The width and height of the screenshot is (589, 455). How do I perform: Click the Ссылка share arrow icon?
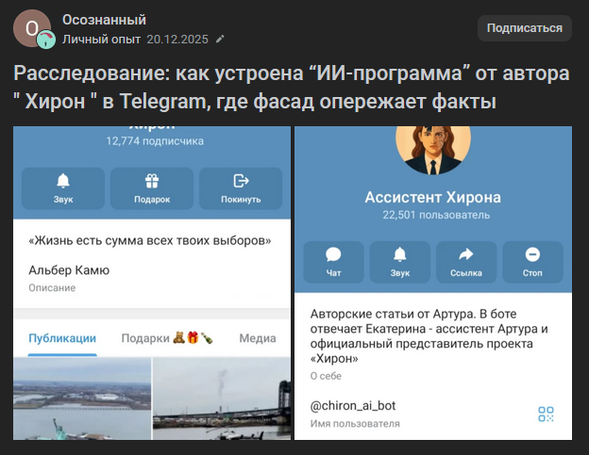click(464, 254)
